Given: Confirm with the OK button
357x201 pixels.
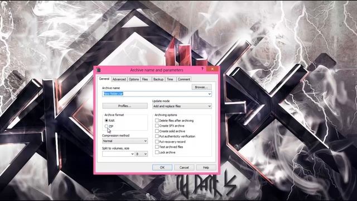Looking at the screenshot, I should coord(162,167).
